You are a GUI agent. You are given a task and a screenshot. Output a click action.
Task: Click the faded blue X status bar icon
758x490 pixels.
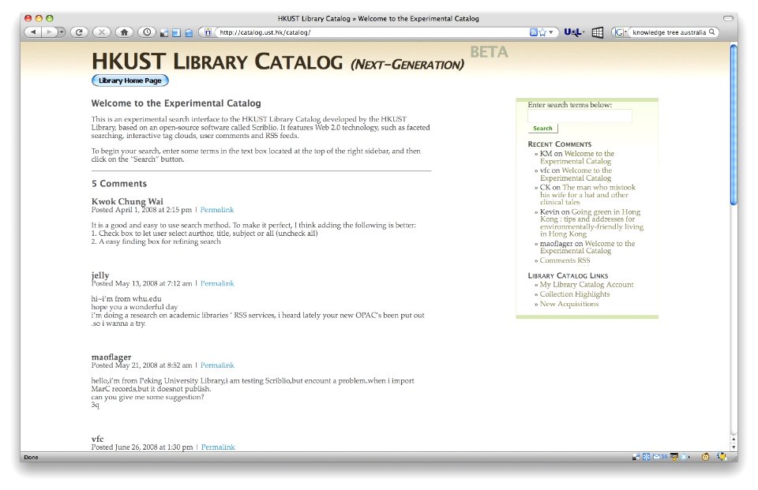tap(683, 457)
